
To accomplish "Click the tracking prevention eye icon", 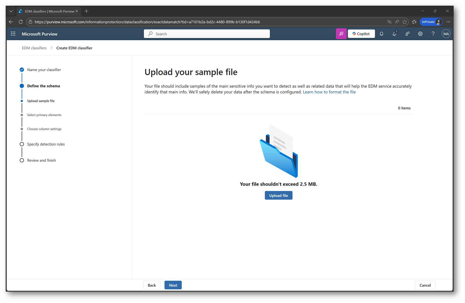I will (389, 22).
